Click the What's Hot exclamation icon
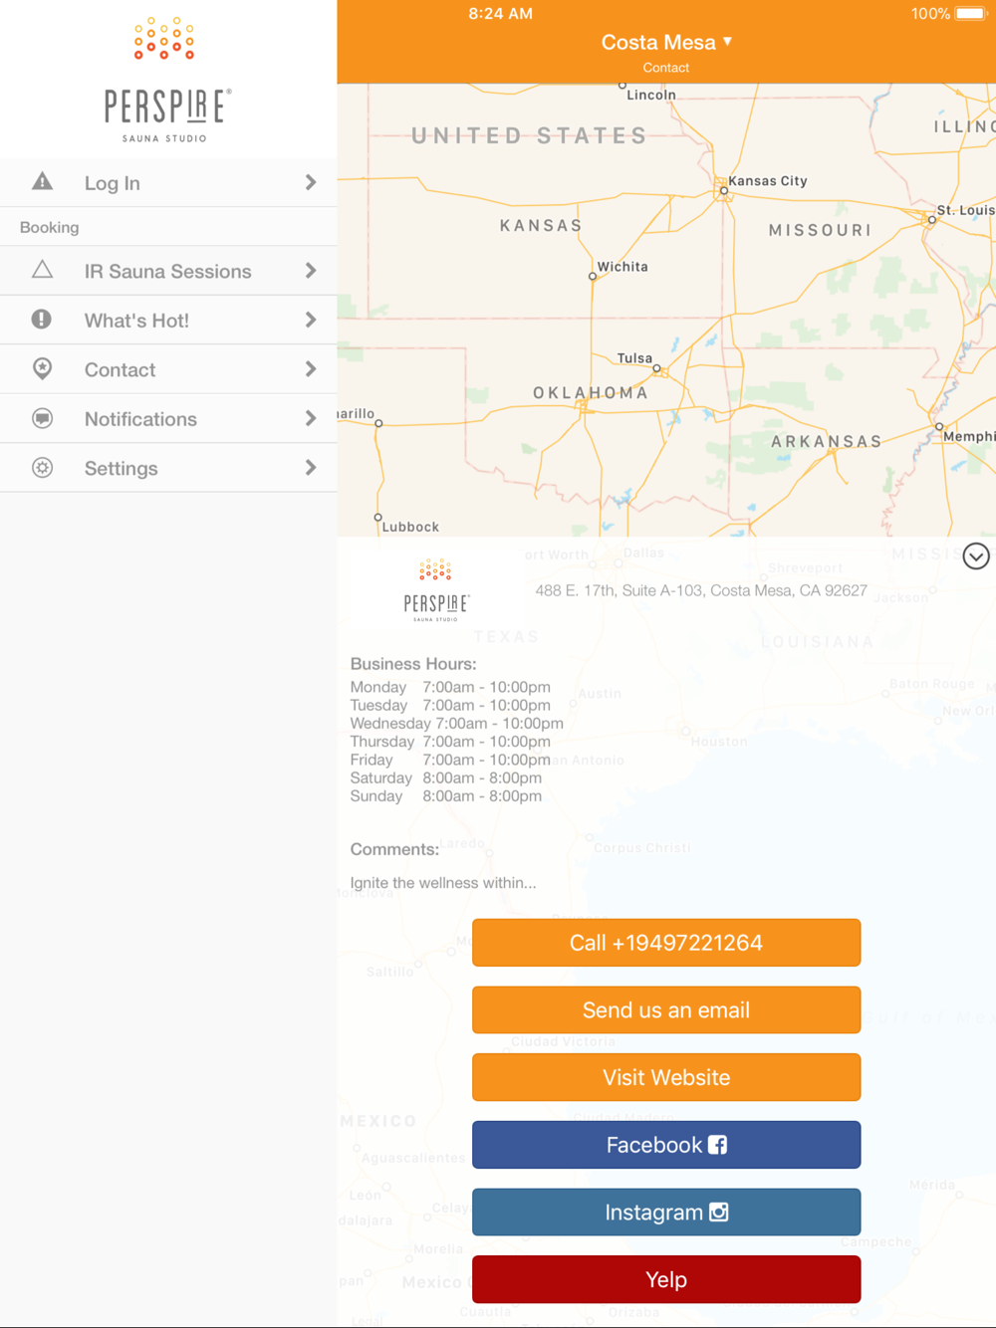The image size is (996, 1328). point(42,320)
